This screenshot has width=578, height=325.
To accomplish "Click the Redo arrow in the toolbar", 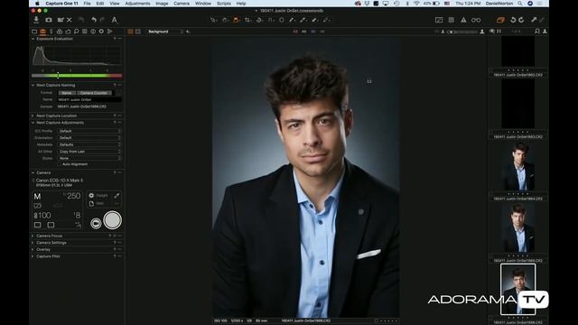I will 102,20.
